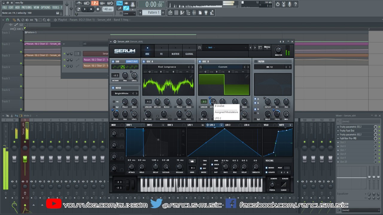
Task: Toggle the LEGATO voicing checkbox
Action: point(267,172)
